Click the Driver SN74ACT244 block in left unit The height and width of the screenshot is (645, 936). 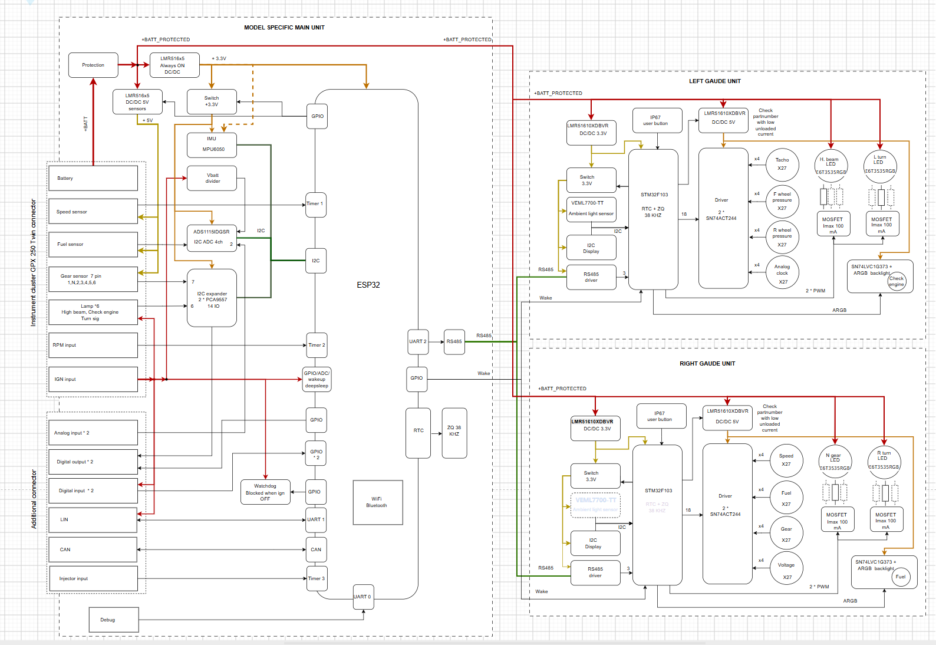pyautogui.click(x=724, y=218)
